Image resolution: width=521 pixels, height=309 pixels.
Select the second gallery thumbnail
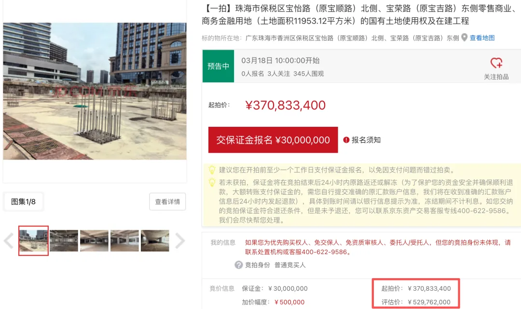64,241
